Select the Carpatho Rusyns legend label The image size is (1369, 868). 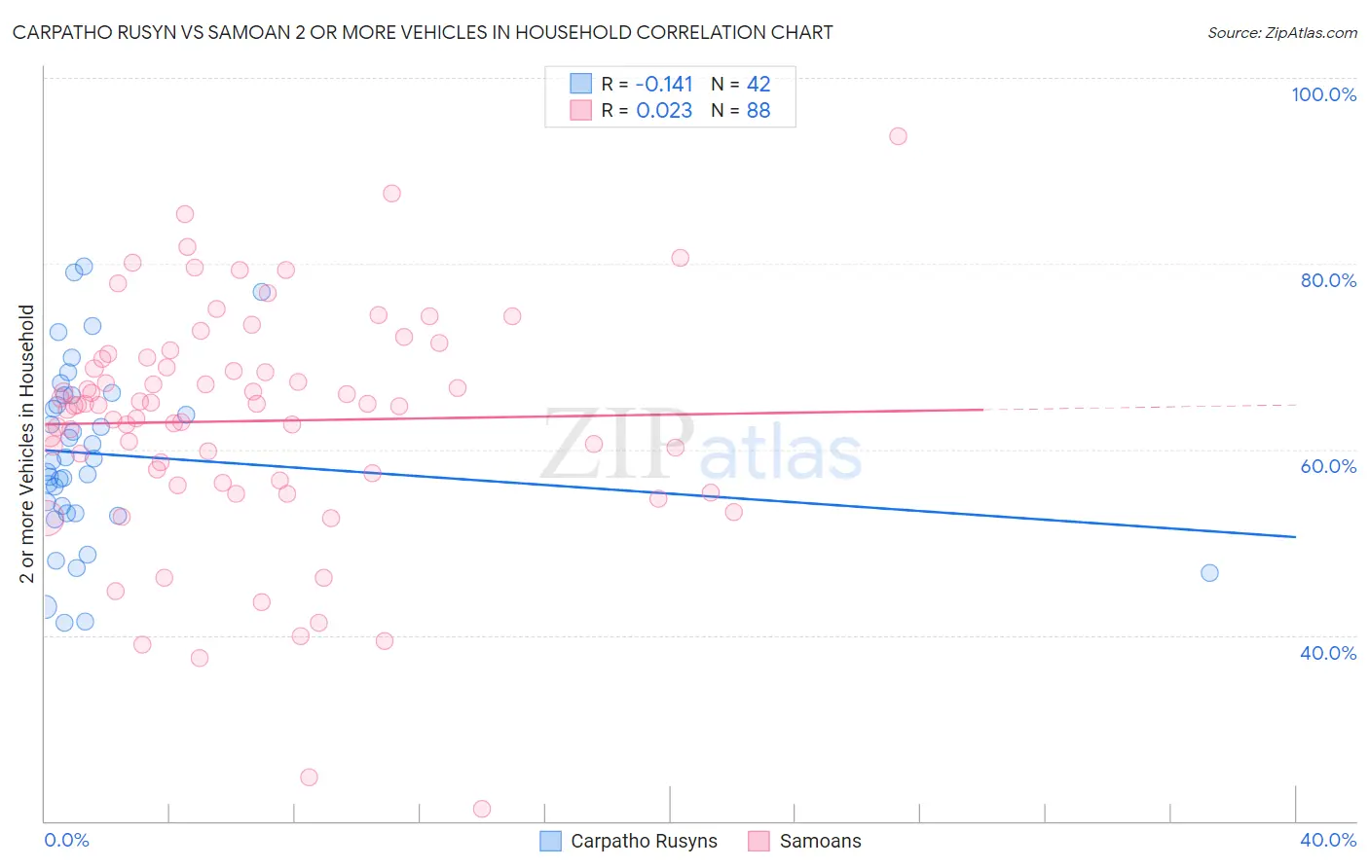(644, 841)
